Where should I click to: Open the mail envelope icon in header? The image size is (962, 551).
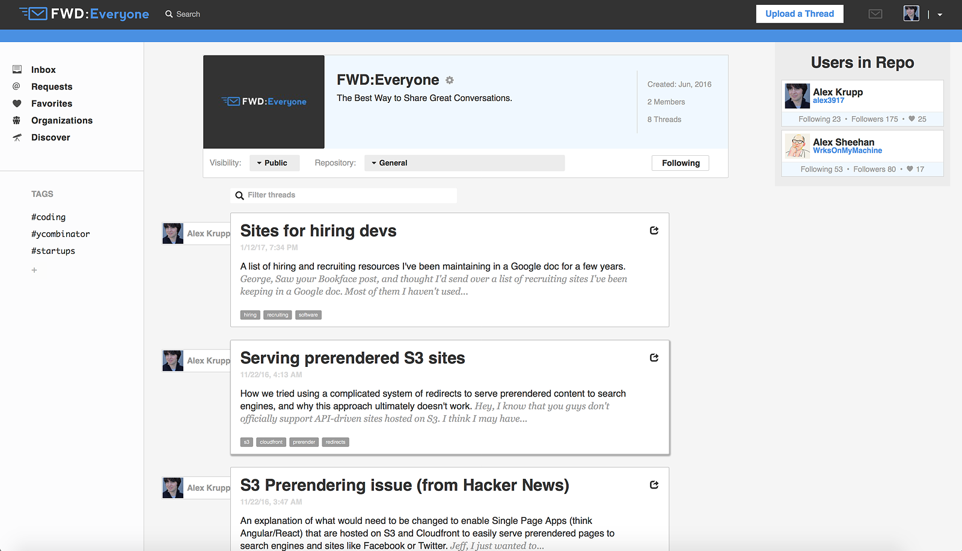tap(875, 14)
